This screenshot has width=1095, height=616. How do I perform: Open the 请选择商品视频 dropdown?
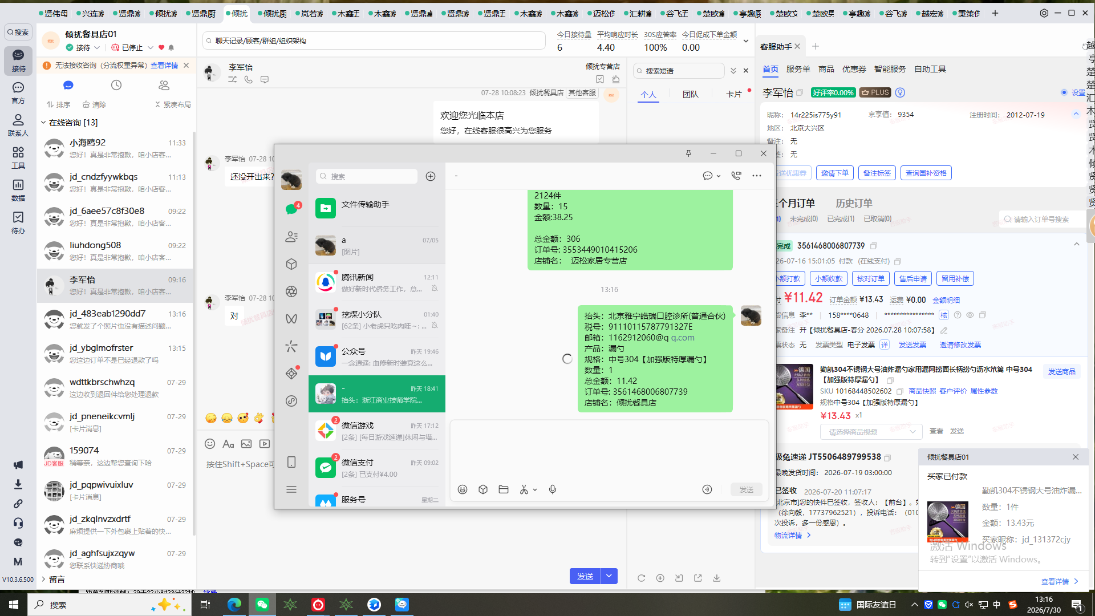(871, 432)
